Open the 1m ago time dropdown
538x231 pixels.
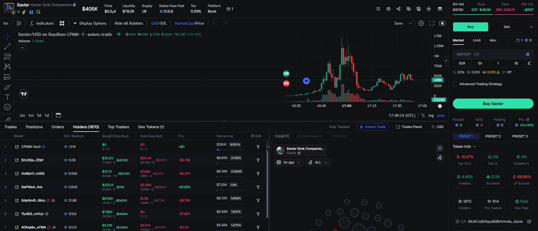(x=289, y=162)
